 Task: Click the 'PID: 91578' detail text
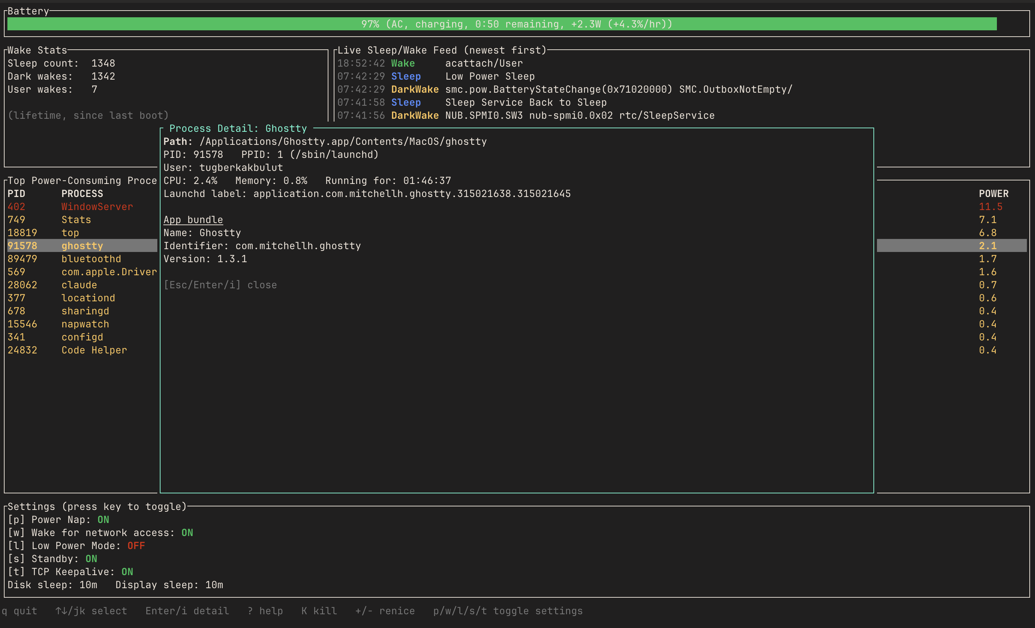coord(193,154)
